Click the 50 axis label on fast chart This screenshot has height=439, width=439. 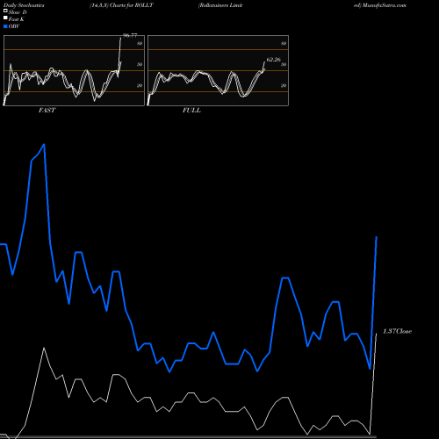(140, 64)
